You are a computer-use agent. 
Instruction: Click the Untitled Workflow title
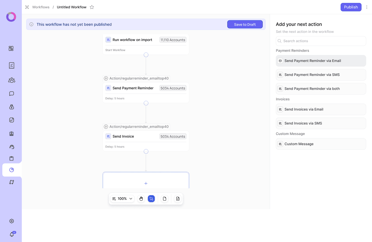71,7
